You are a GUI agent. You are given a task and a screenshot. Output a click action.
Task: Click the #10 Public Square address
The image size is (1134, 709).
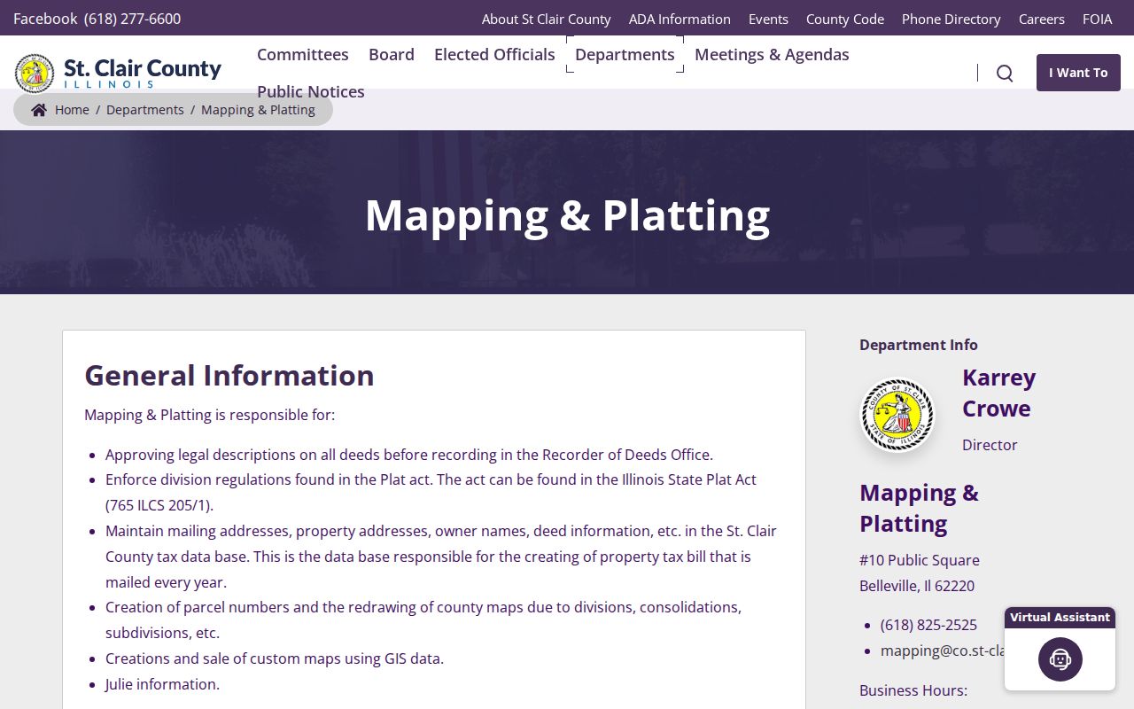(920, 560)
